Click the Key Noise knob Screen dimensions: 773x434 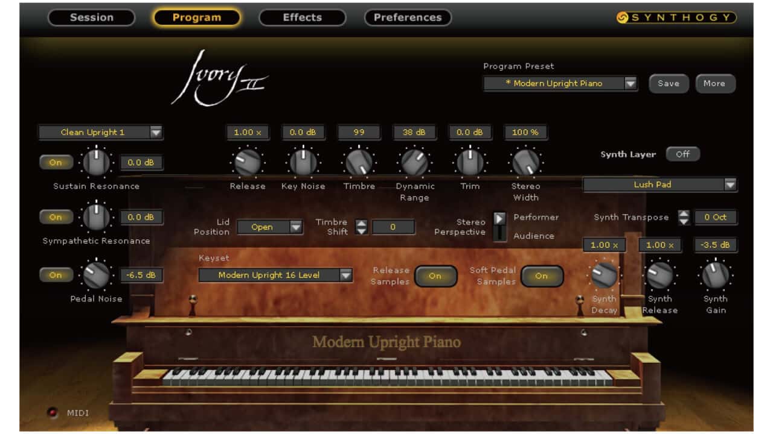(303, 162)
